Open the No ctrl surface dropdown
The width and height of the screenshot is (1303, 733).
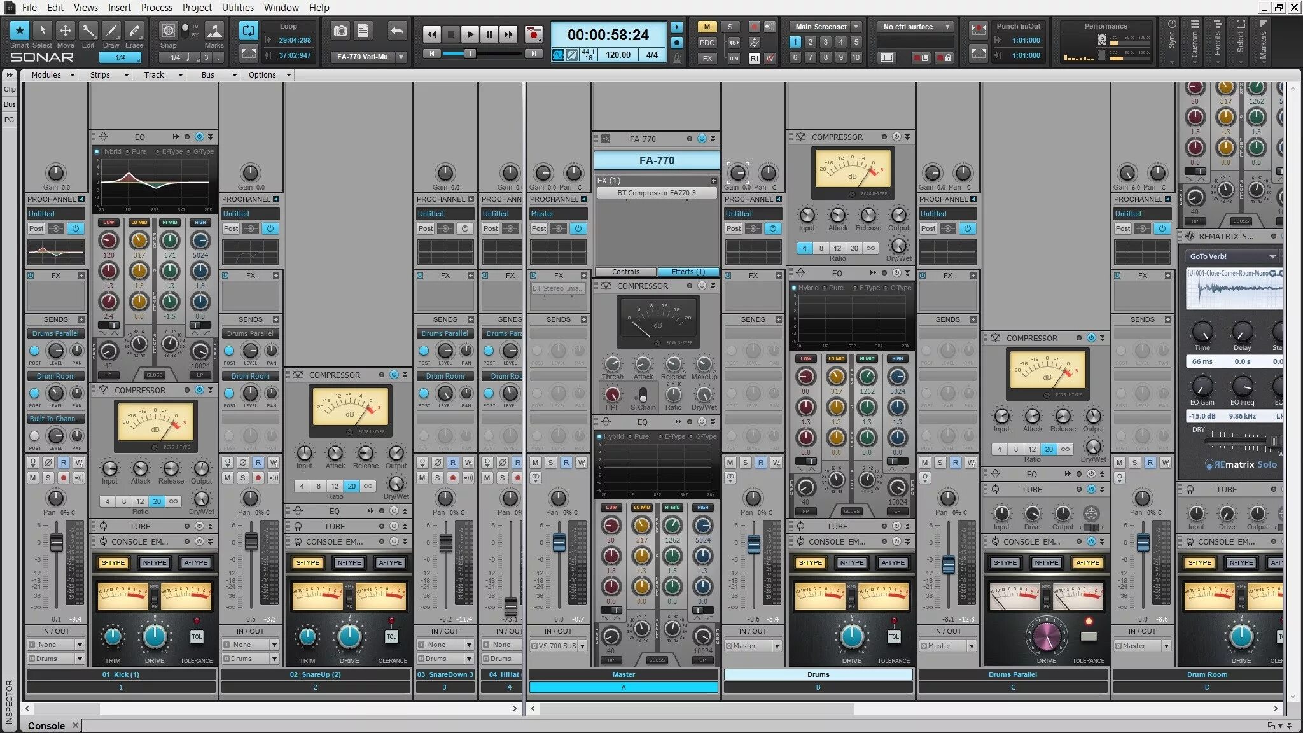click(x=947, y=27)
